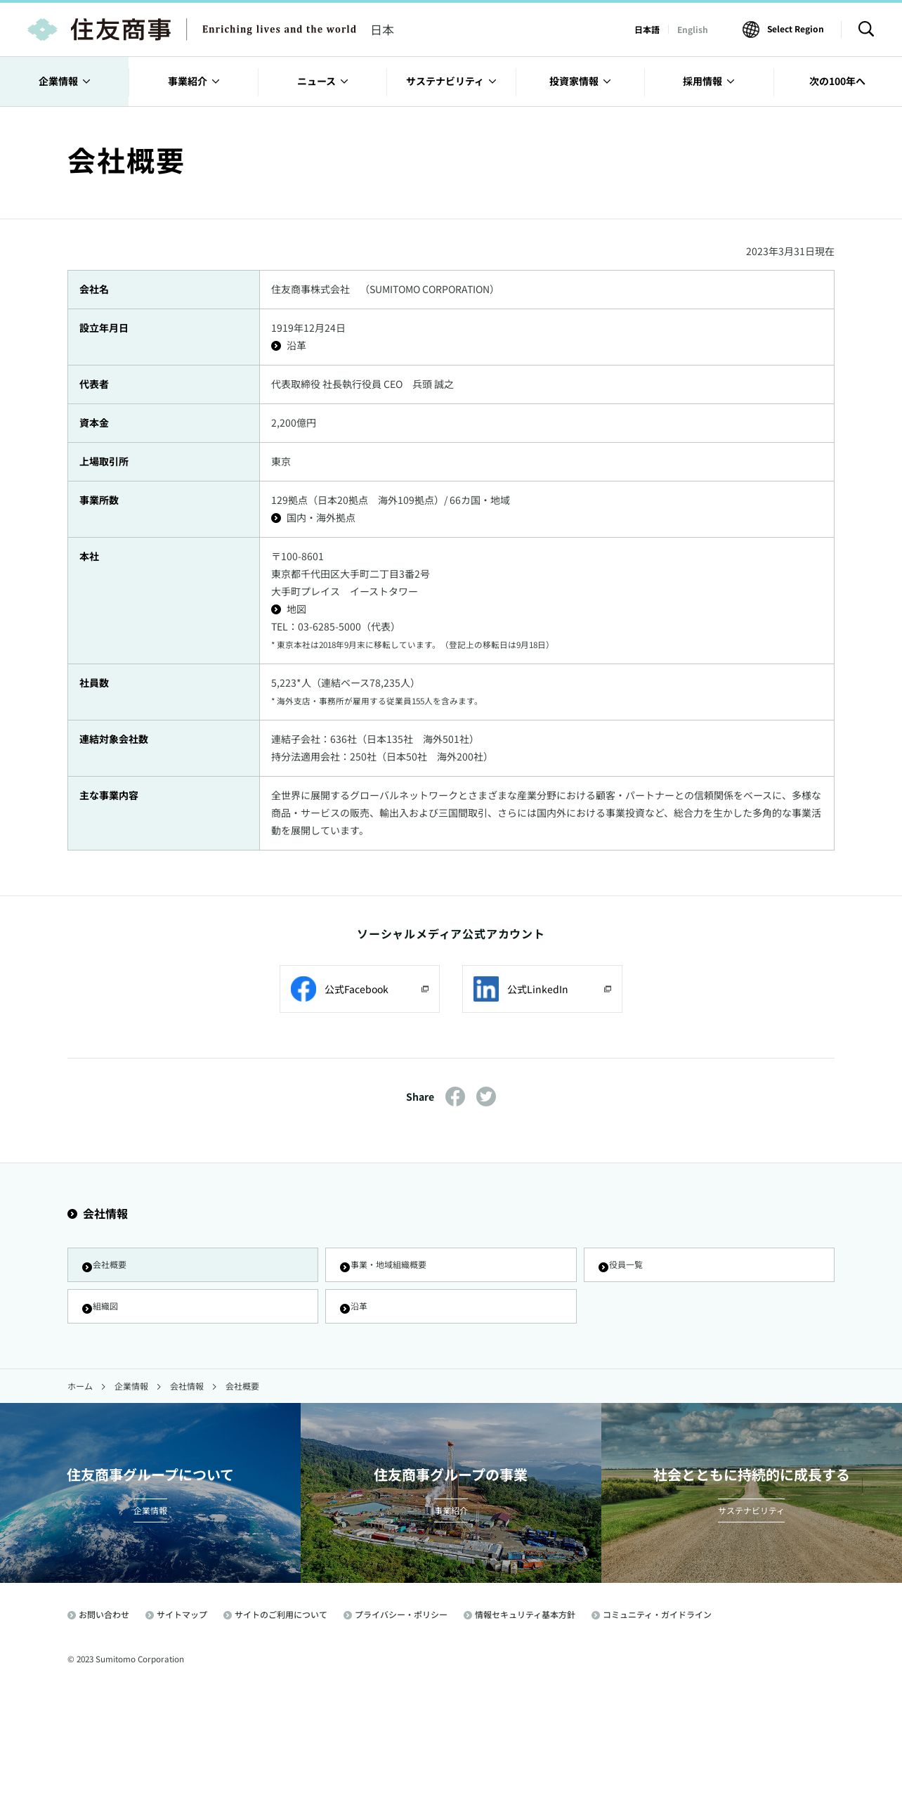Open プライバシー・ポリシー footer link
This screenshot has width=902, height=1805.
click(x=396, y=1615)
